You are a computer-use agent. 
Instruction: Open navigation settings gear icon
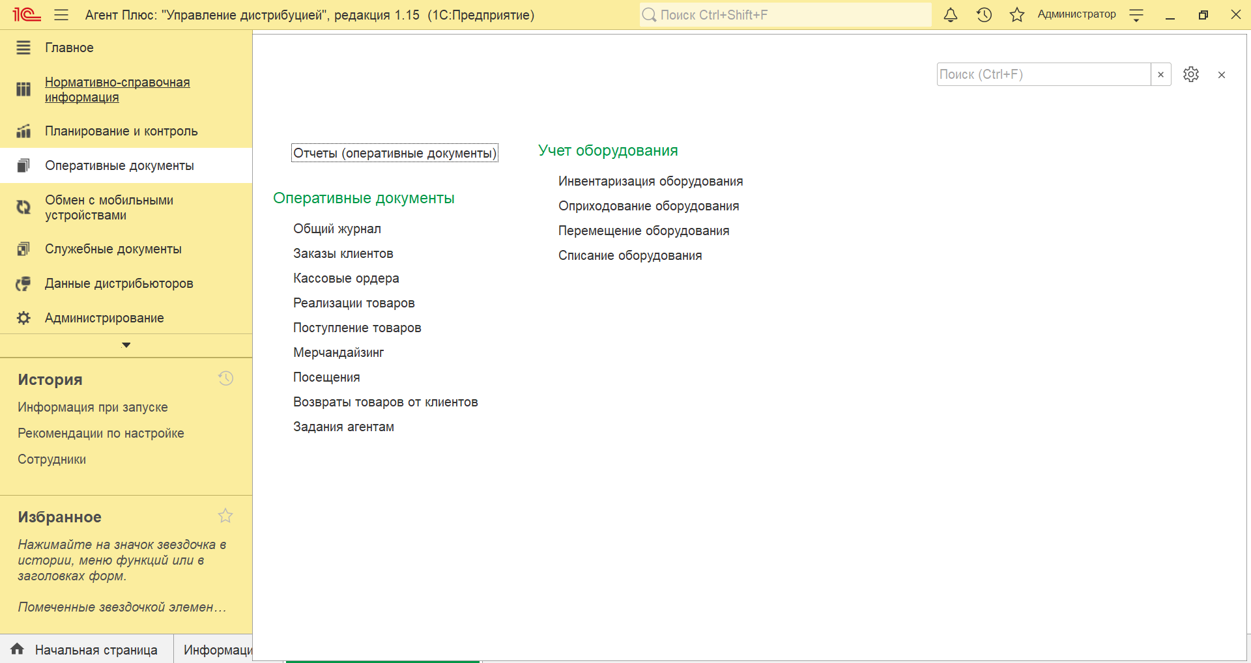[1190, 74]
